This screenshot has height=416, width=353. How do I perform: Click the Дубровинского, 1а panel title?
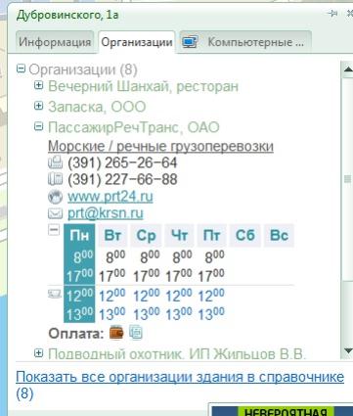[67, 15]
